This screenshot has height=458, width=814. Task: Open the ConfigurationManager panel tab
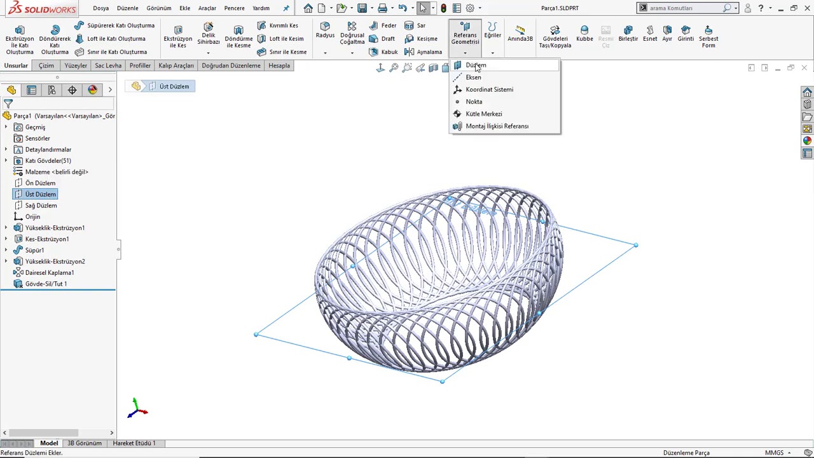click(52, 90)
